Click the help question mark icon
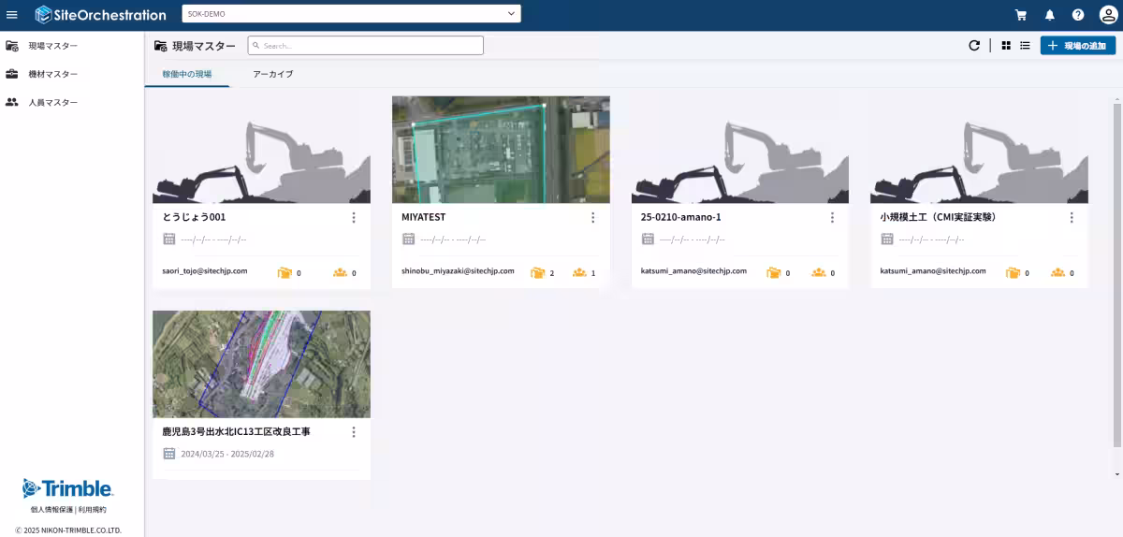The image size is (1123, 537). coord(1078,15)
